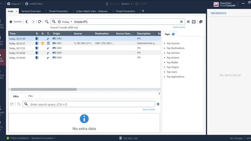Sort by the Description column header
This screenshot has height=141, width=251.
point(146,34)
